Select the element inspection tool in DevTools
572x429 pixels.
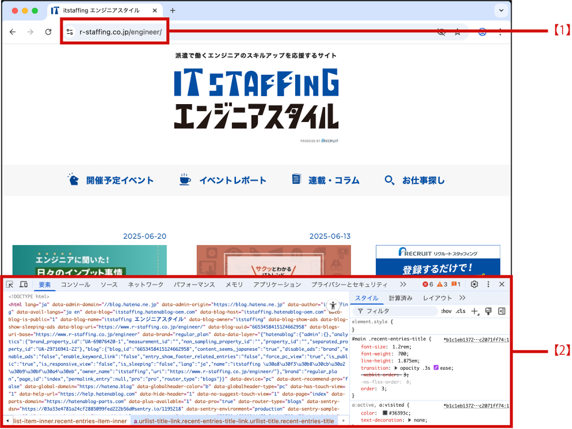[8, 284]
